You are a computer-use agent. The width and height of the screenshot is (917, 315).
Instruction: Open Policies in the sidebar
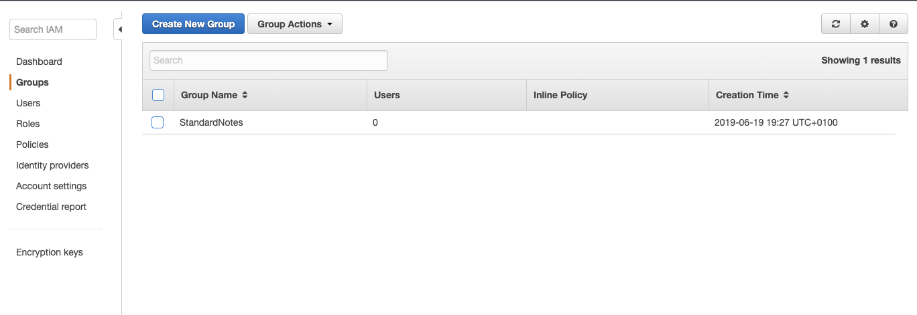32,144
